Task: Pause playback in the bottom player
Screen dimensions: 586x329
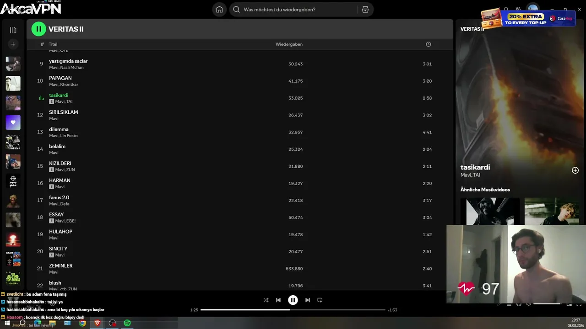Action: [x=293, y=300]
